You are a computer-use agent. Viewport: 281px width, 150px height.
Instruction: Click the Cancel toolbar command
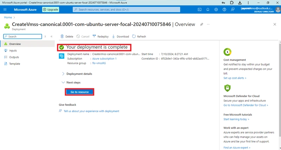(x=83, y=36)
